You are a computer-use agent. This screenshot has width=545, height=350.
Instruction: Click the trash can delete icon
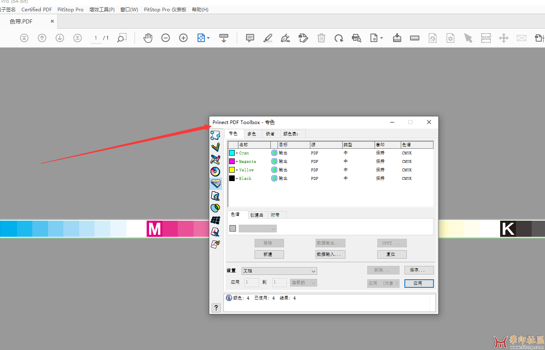click(x=321, y=38)
